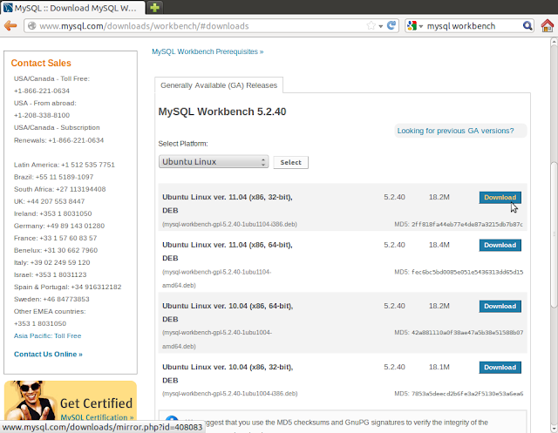Switch to MySQL Download Workbench browser tab
The image size is (558, 433).
[x=72, y=8]
